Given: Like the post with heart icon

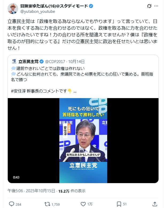Looking at the screenshot, I should (x=83, y=204).
